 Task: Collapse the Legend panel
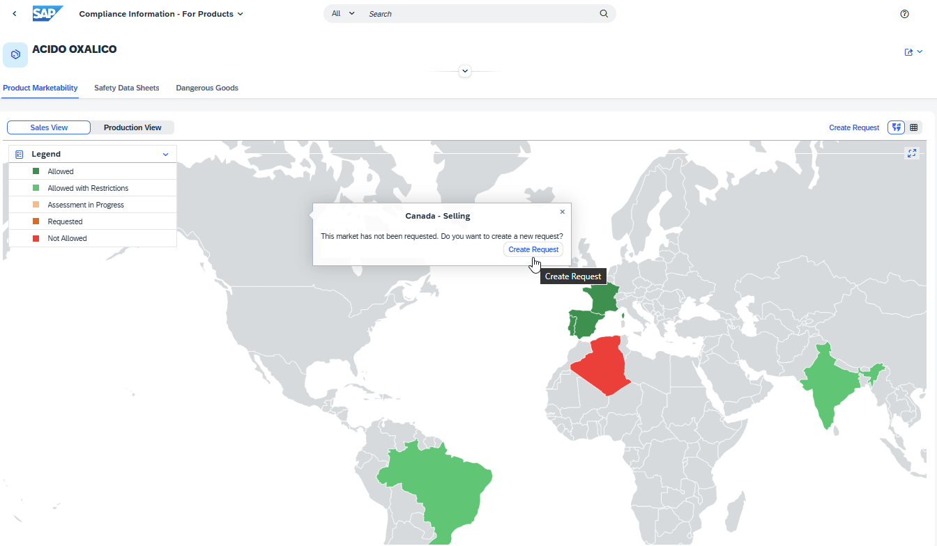(166, 153)
